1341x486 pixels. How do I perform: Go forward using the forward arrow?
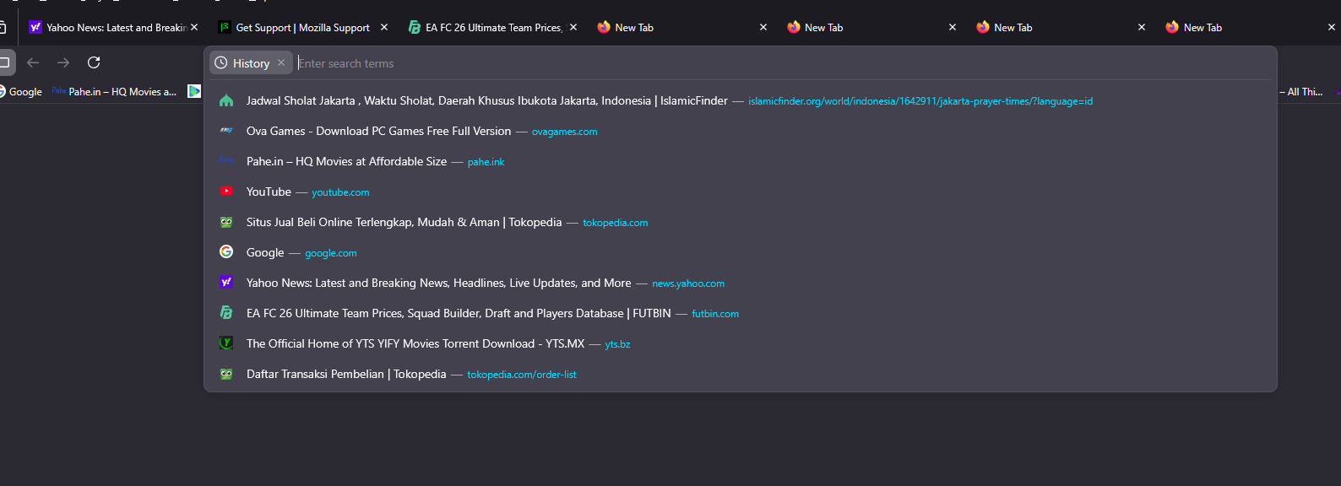coord(63,62)
